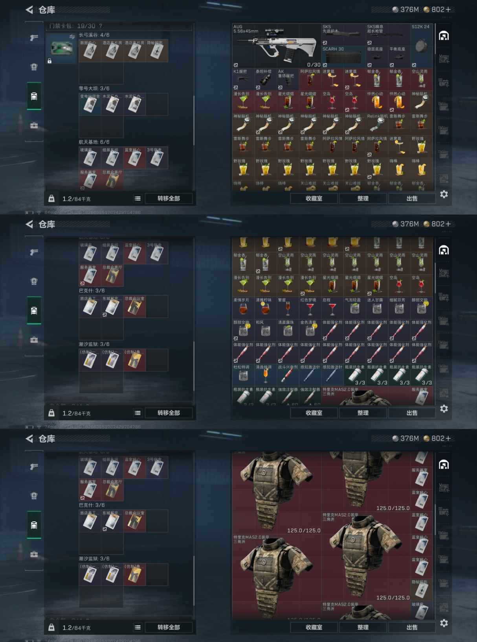Expand the first stash page icon above the AUG grid column
The height and width of the screenshot is (642, 477).
tap(444, 36)
